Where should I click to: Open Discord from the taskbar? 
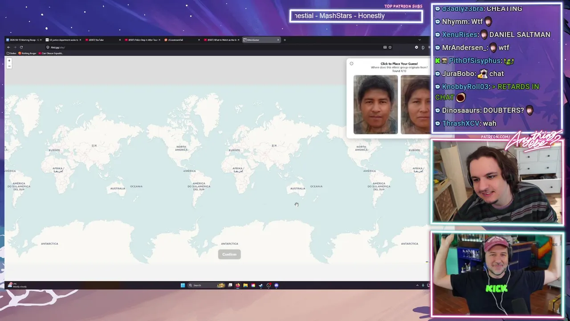[277, 285]
